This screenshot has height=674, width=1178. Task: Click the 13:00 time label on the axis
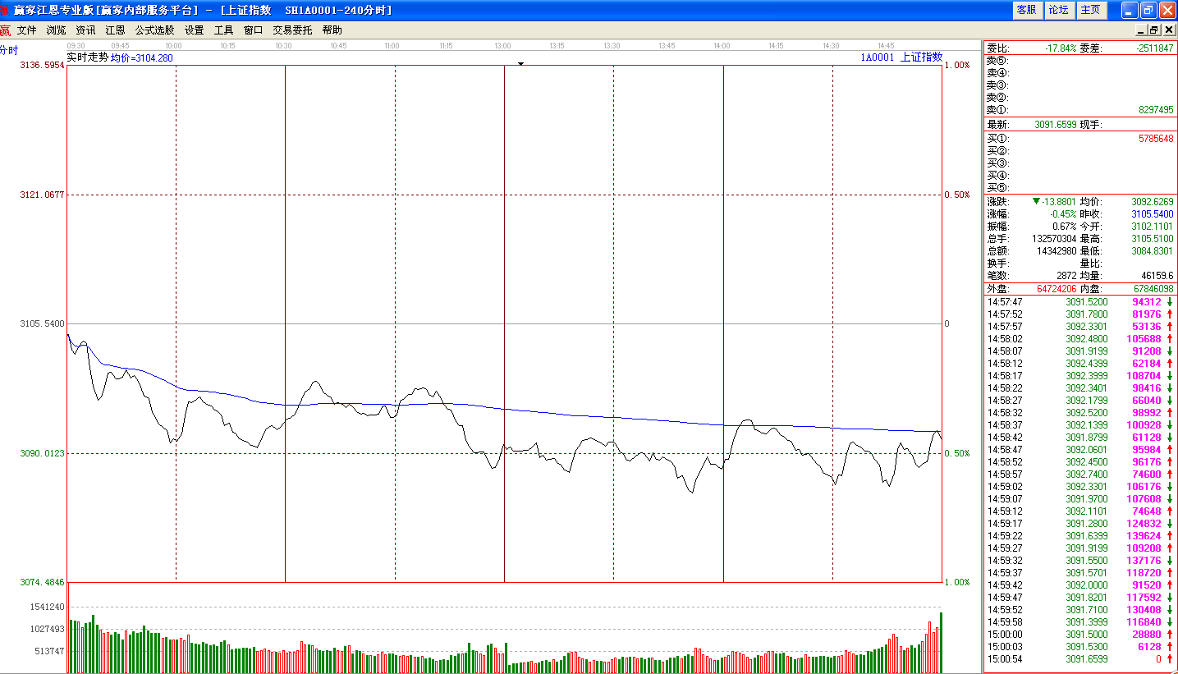pos(502,45)
